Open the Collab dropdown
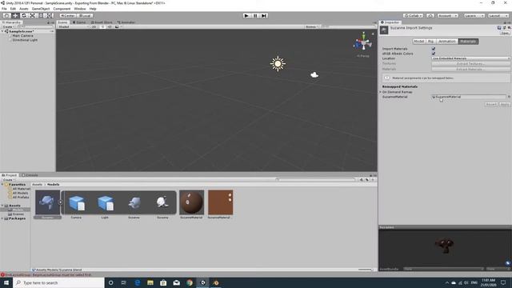The height and width of the screenshot is (288, 512). [414, 16]
